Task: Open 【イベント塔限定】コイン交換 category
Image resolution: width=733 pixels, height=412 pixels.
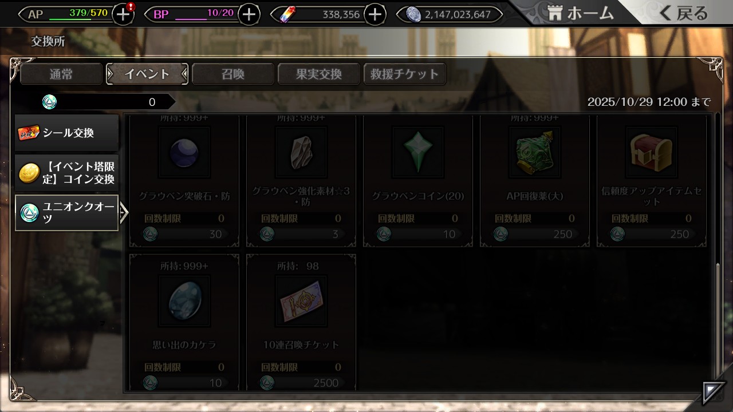Action: (x=67, y=173)
